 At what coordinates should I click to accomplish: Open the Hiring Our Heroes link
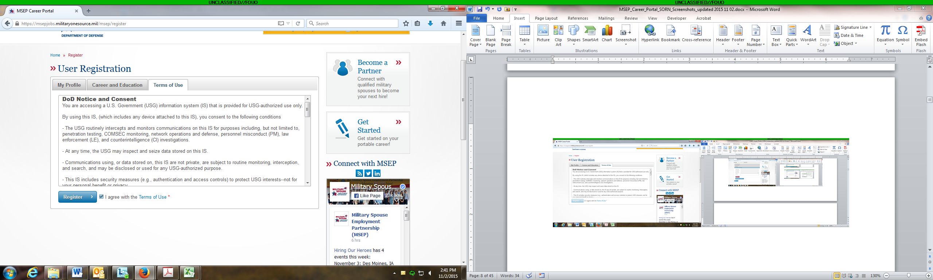tap(352, 250)
